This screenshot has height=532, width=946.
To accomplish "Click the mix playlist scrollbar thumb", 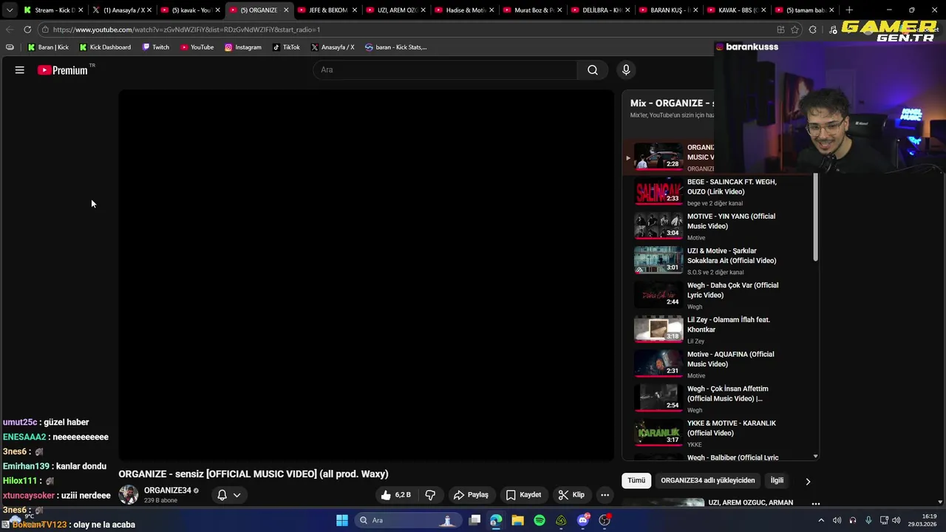I will [x=816, y=216].
